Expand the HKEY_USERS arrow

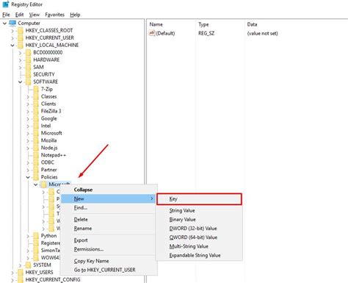click(12, 273)
